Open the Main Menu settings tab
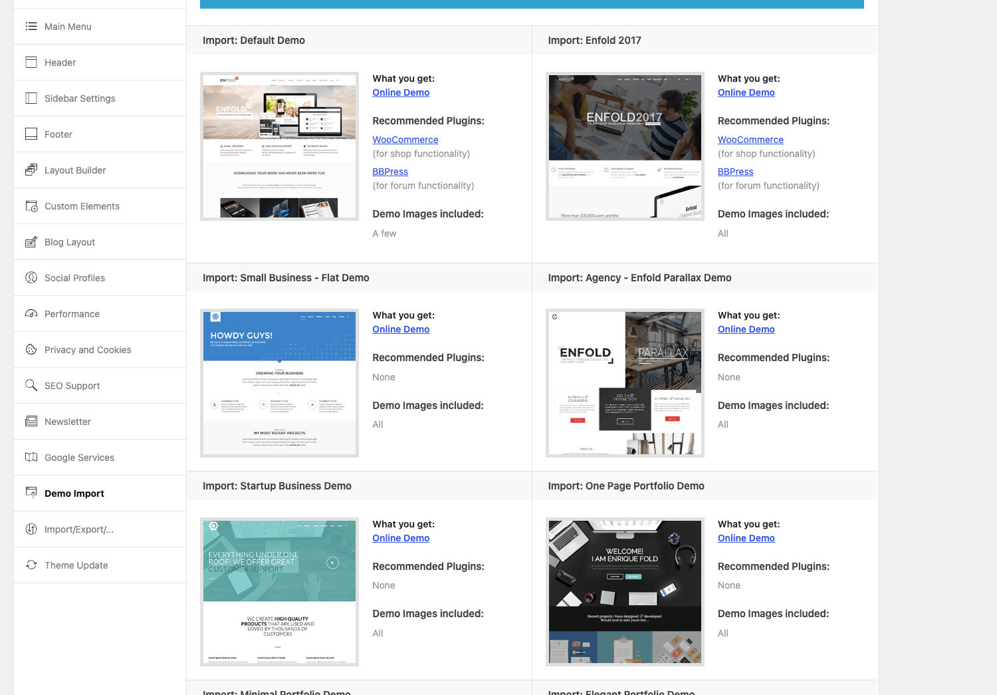Image resolution: width=997 pixels, height=695 pixels. (x=100, y=27)
